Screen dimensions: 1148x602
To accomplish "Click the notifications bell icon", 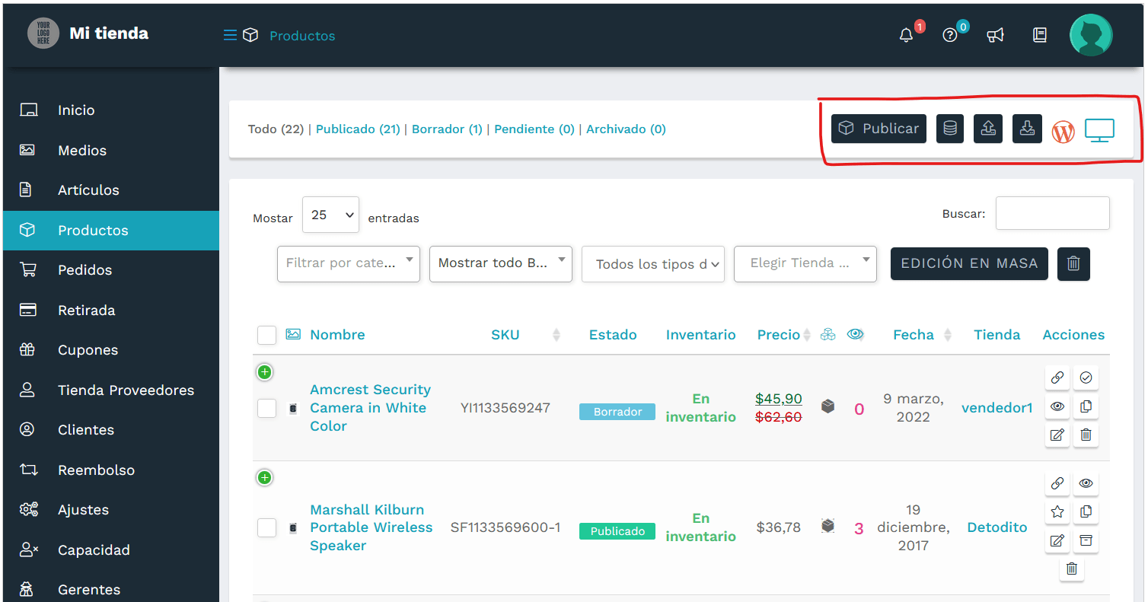I will pos(906,36).
